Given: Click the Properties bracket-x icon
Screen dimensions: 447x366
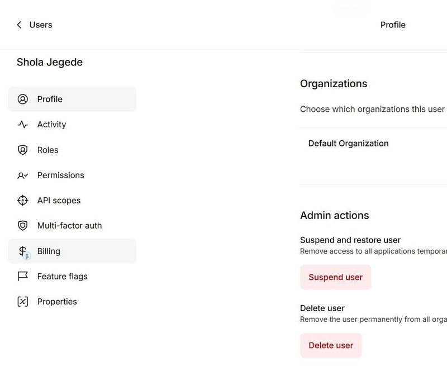Looking at the screenshot, I should (x=23, y=302).
